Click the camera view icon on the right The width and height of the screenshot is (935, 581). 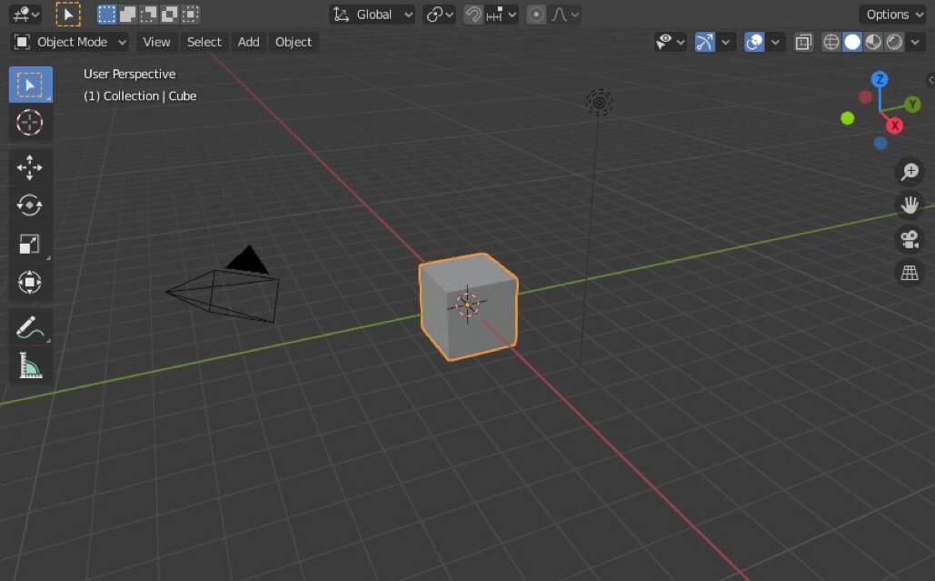909,238
